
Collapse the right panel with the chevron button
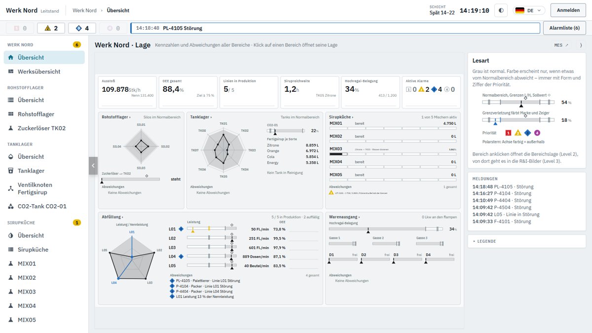580,45
